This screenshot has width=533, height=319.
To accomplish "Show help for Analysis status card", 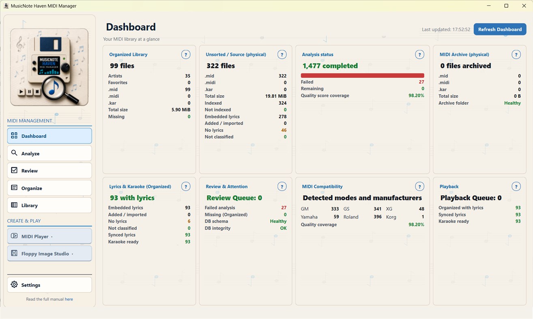I will pos(419,54).
